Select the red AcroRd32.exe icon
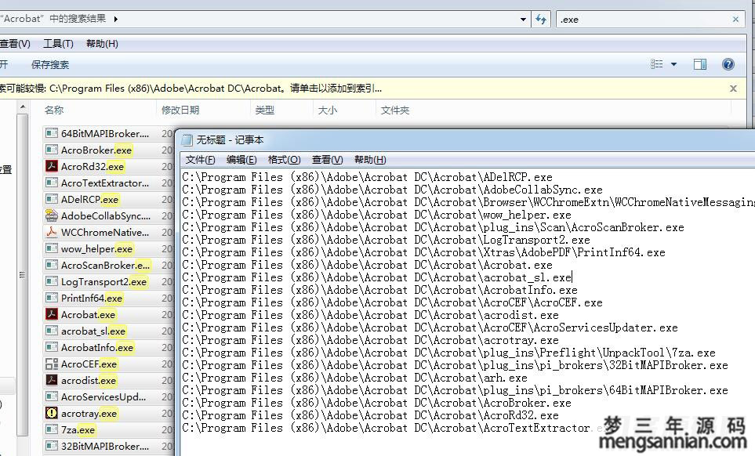 click(52, 166)
